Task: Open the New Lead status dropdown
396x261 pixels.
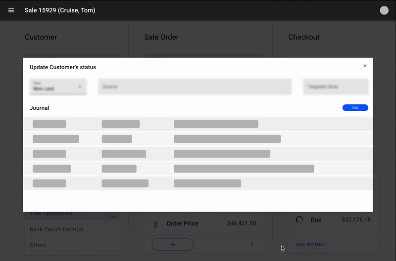Action: [58, 87]
